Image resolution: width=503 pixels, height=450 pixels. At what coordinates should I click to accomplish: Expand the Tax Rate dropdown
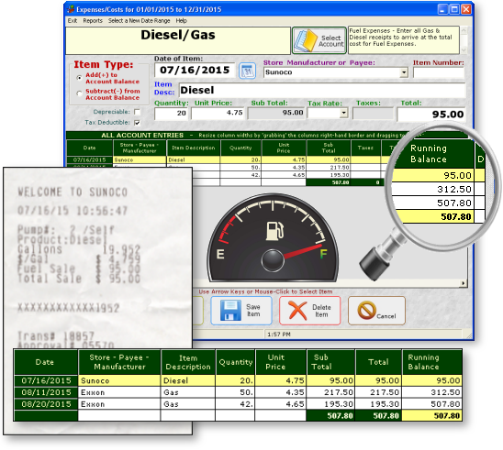344,113
